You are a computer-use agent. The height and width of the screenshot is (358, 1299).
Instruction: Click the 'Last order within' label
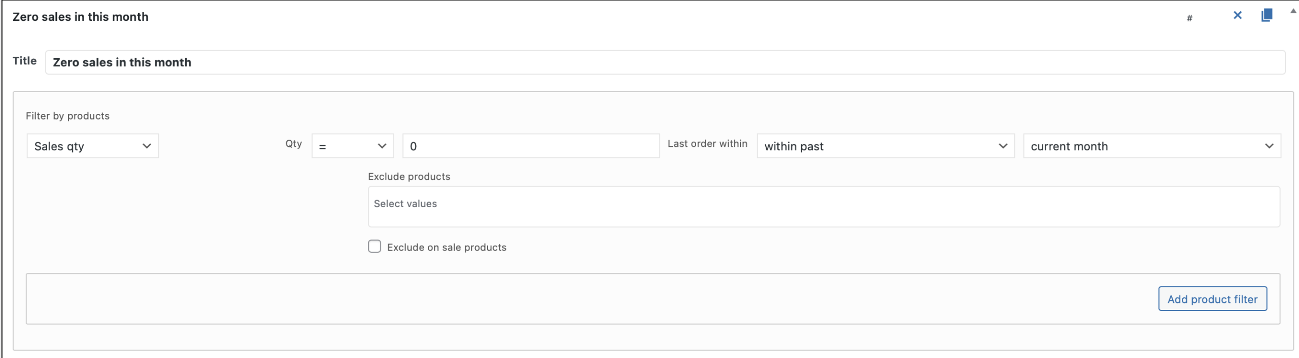click(x=707, y=144)
